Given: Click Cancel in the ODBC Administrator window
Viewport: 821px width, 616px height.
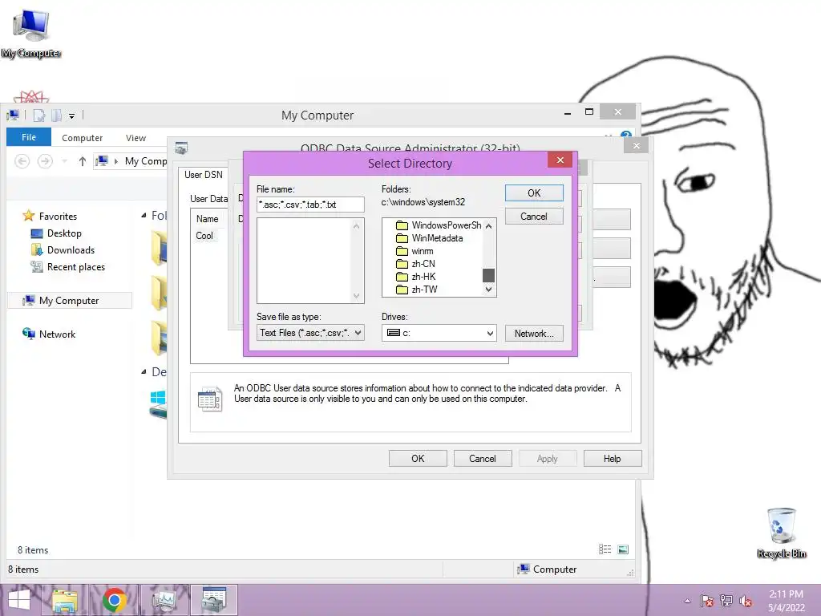Looking at the screenshot, I should (x=482, y=458).
